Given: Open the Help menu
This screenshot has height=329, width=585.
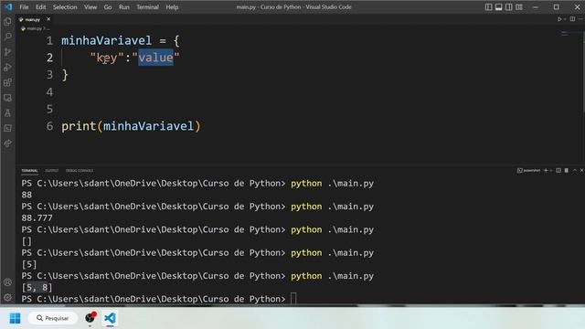Looking at the screenshot, I should click(x=172, y=7).
